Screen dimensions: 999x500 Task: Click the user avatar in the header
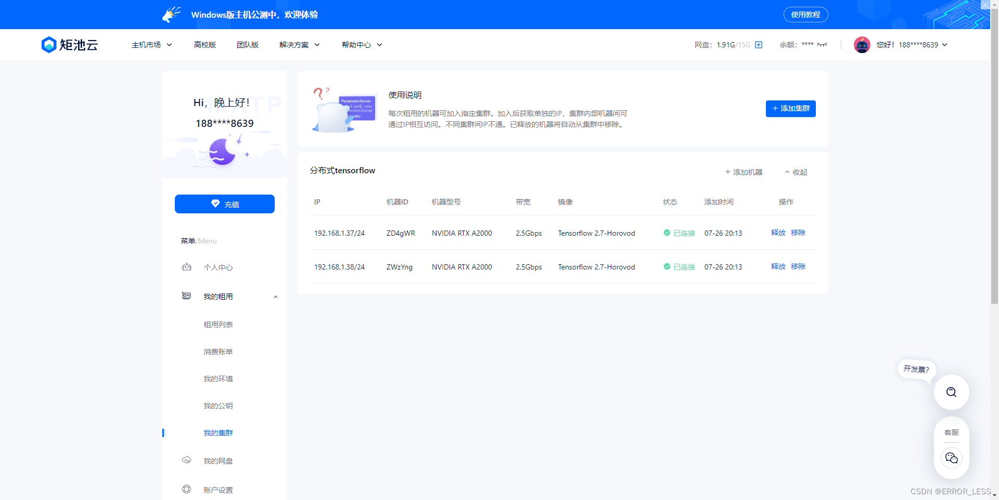[862, 45]
